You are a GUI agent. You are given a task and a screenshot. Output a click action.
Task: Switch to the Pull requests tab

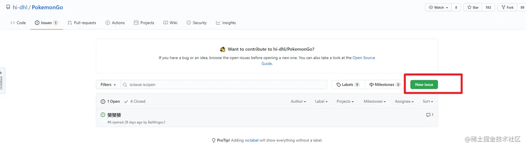click(82, 23)
